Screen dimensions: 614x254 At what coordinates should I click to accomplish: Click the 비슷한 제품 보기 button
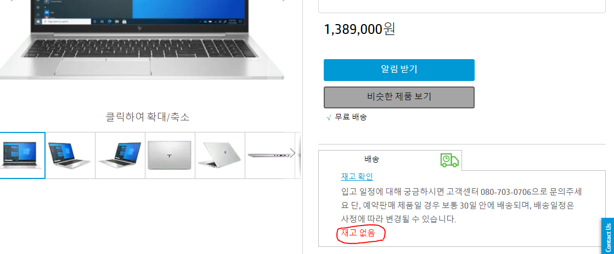399,97
